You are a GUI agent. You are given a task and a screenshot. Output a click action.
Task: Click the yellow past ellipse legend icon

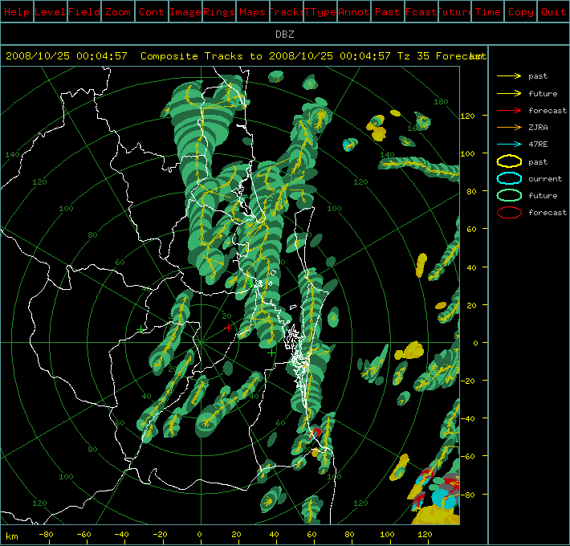point(509,161)
